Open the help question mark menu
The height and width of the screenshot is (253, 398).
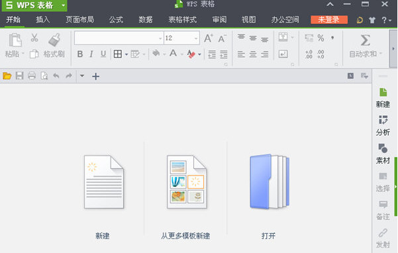pyautogui.click(x=386, y=20)
